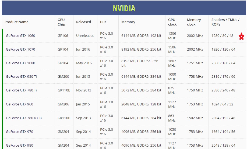Select the 2304 / 192 / 48 shaders cell

pos(223,118)
